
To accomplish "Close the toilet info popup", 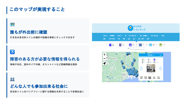I will (161, 55).
